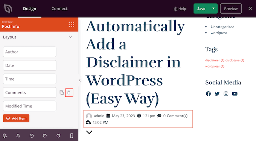Click the Social Media heading
The width and height of the screenshot is (256, 141).
(x=223, y=82)
